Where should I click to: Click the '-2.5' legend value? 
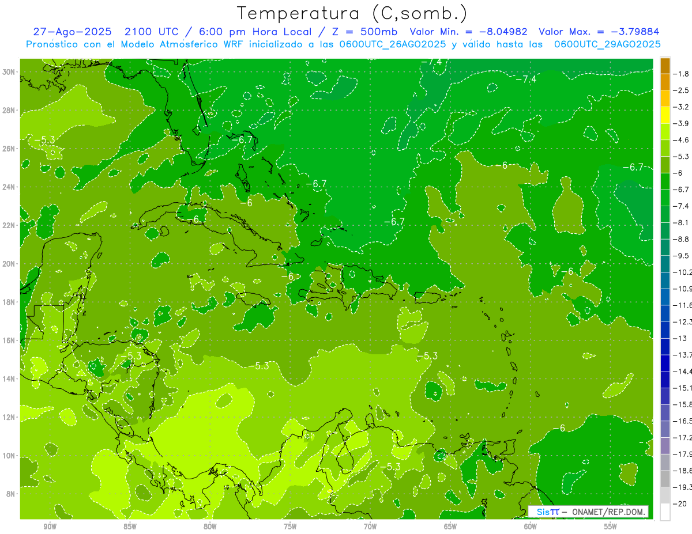point(681,90)
